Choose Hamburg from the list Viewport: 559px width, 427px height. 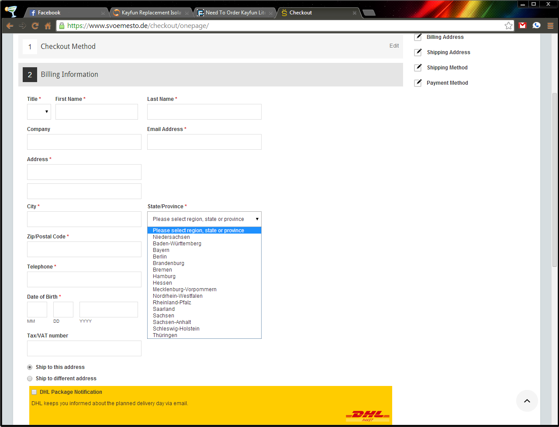click(204, 276)
